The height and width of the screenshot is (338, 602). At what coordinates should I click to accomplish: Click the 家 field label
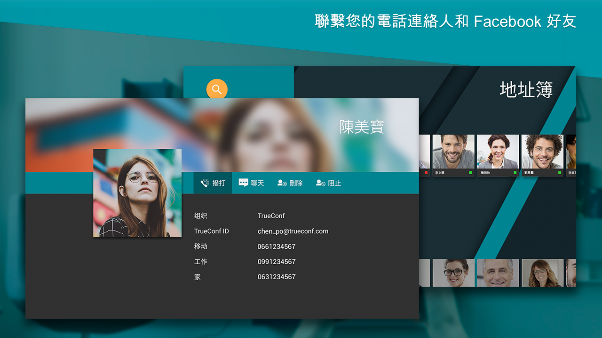click(198, 277)
